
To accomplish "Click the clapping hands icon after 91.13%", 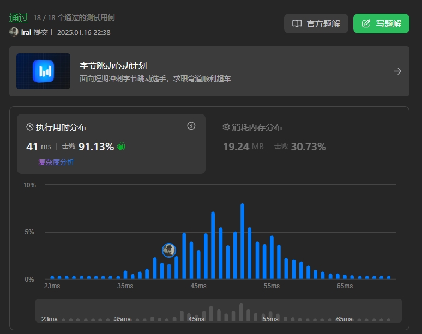I will (x=121, y=146).
